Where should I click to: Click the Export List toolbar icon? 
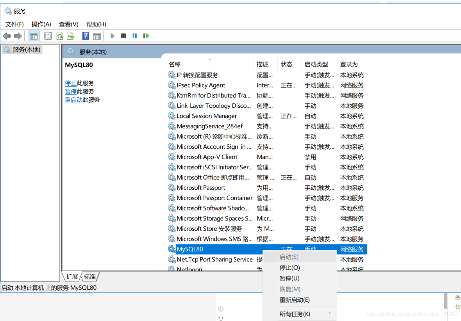pyautogui.click(x=71, y=36)
